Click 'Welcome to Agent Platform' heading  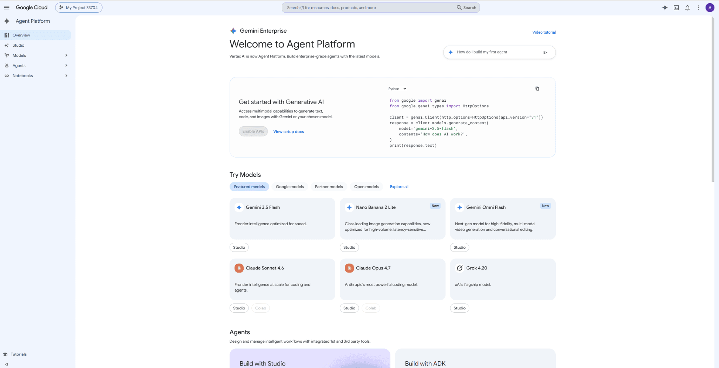(x=292, y=44)
